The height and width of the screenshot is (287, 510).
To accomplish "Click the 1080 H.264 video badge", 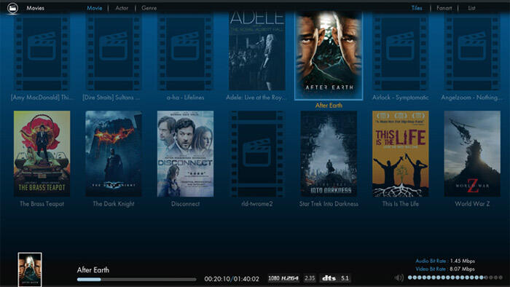I will click(283, 278).
